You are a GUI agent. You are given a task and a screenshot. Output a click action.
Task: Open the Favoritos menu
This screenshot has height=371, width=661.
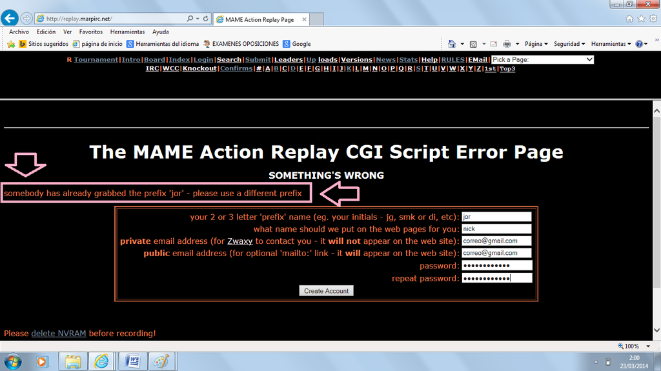pos(90,32)
